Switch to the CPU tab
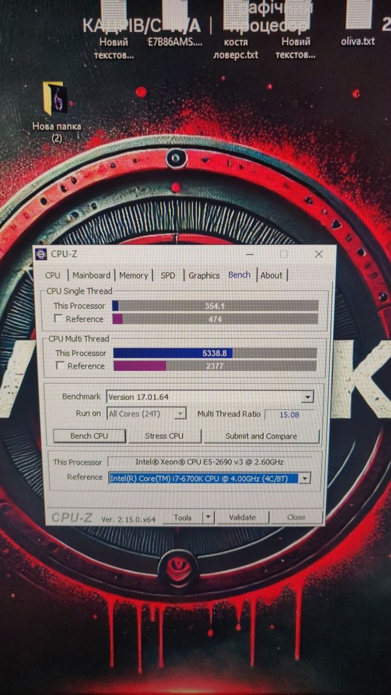The height and width of the screenshot is (695, 391). 52,275
